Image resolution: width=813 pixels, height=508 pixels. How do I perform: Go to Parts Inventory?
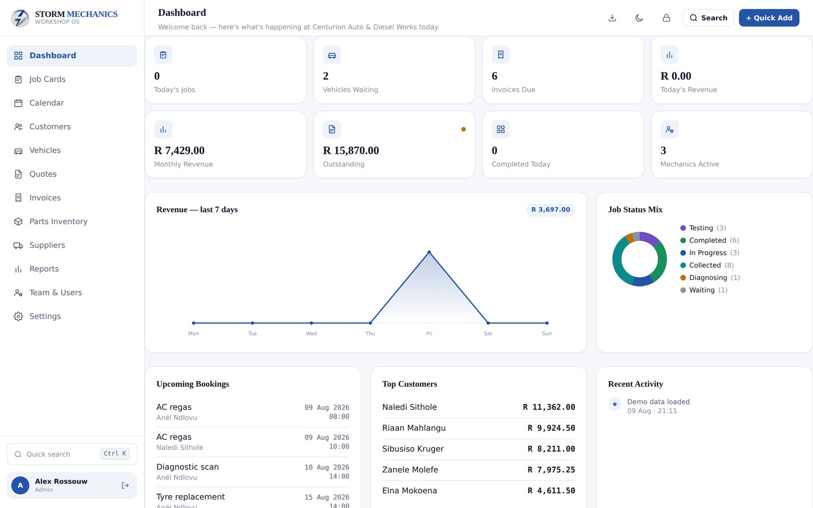[72, 221]
